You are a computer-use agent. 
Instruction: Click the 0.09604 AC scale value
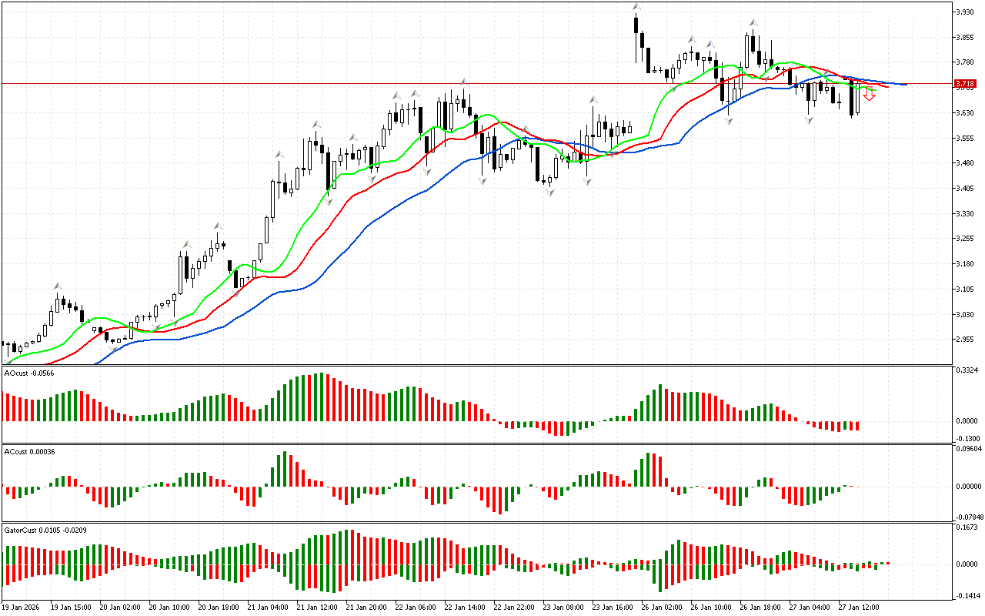click(x=968, y=448)
